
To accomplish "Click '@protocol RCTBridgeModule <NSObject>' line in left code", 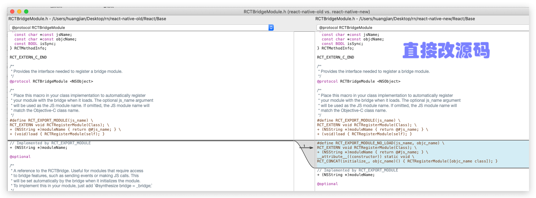I will click(x=51, y=81).
